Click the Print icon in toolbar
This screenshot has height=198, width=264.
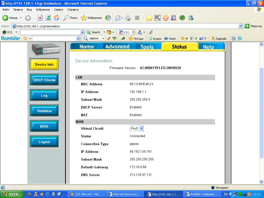[128, 18]
